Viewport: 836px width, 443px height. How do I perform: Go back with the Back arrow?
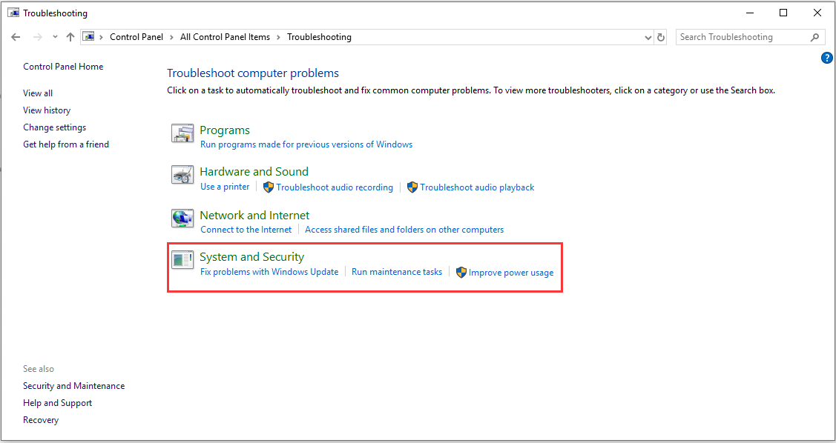coord(16,37)
